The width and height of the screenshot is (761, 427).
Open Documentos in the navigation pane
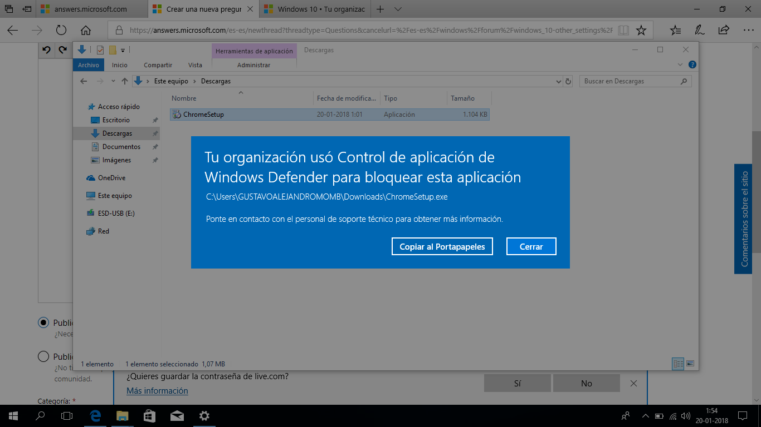[121, 147]
